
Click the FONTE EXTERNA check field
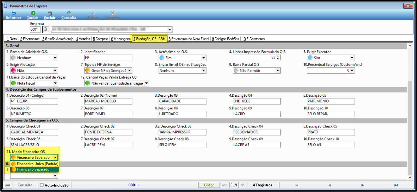pyautogui.click(x=108, y=132)
